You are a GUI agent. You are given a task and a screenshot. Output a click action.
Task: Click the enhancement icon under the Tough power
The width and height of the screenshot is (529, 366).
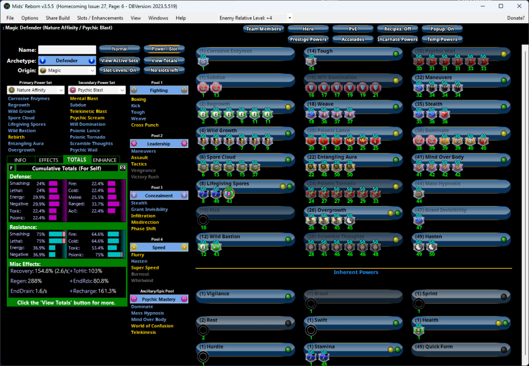pos(311,61)
